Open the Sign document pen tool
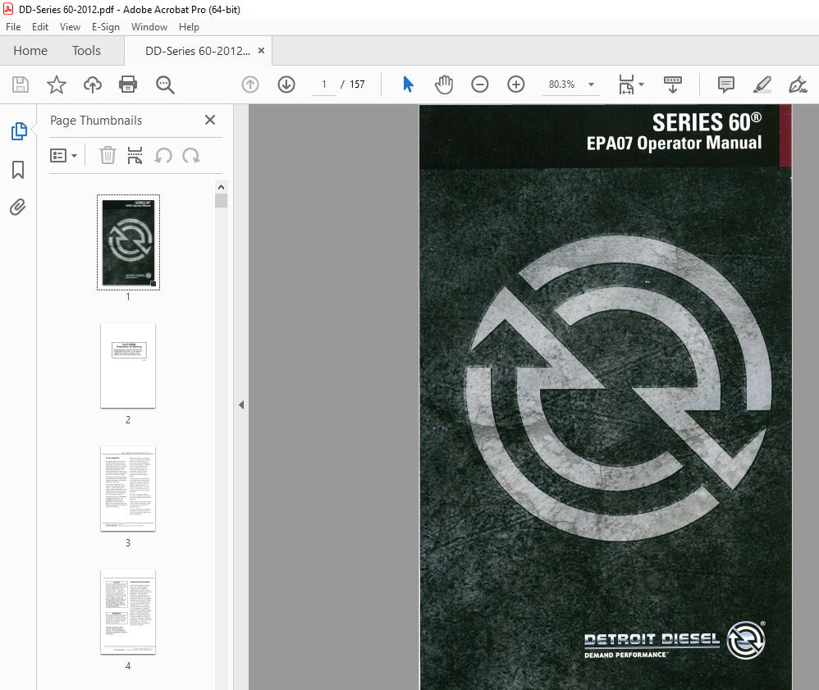Image resolution: width=819 pixels, height=690 pixels. point(798,85)
